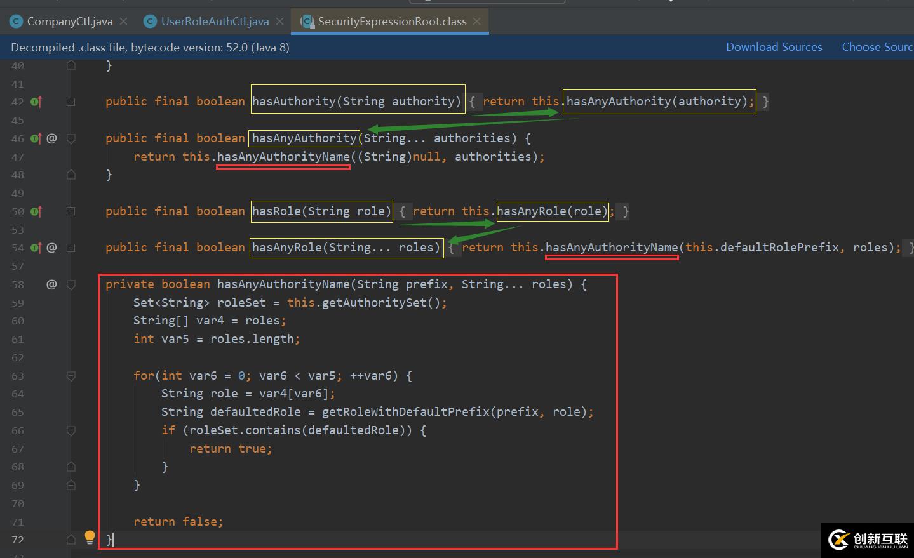The width and height of the screenshot is (914, 558).
Task: Click getRoleWithDefaultPrefix call on line 65
Action: [406, 412]
